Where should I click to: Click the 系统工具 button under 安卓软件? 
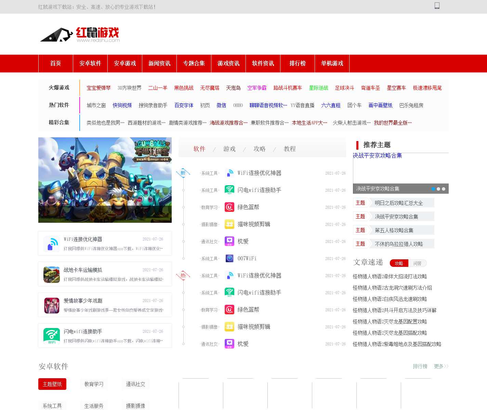pos(52,406)
